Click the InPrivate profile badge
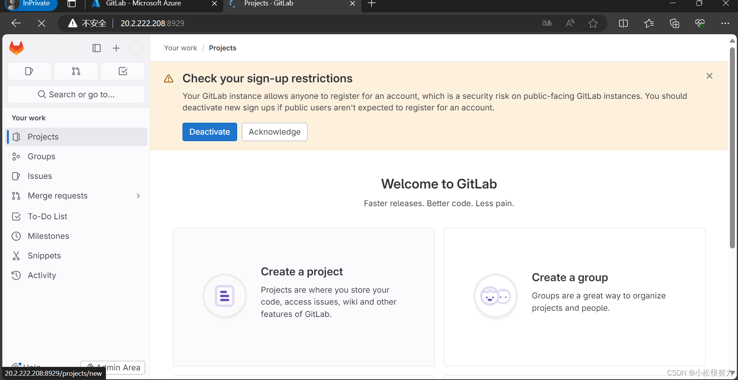 tap(30, 4)
